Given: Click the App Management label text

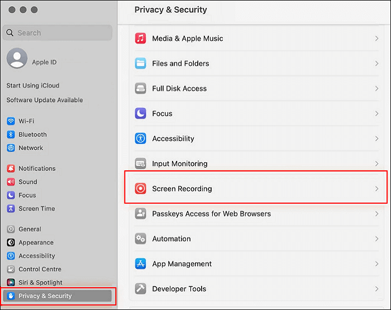Looking at the screenshot, I should click(182, 264).
